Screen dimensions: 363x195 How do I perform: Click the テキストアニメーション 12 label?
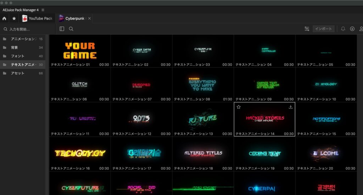(x=132, y=134)
